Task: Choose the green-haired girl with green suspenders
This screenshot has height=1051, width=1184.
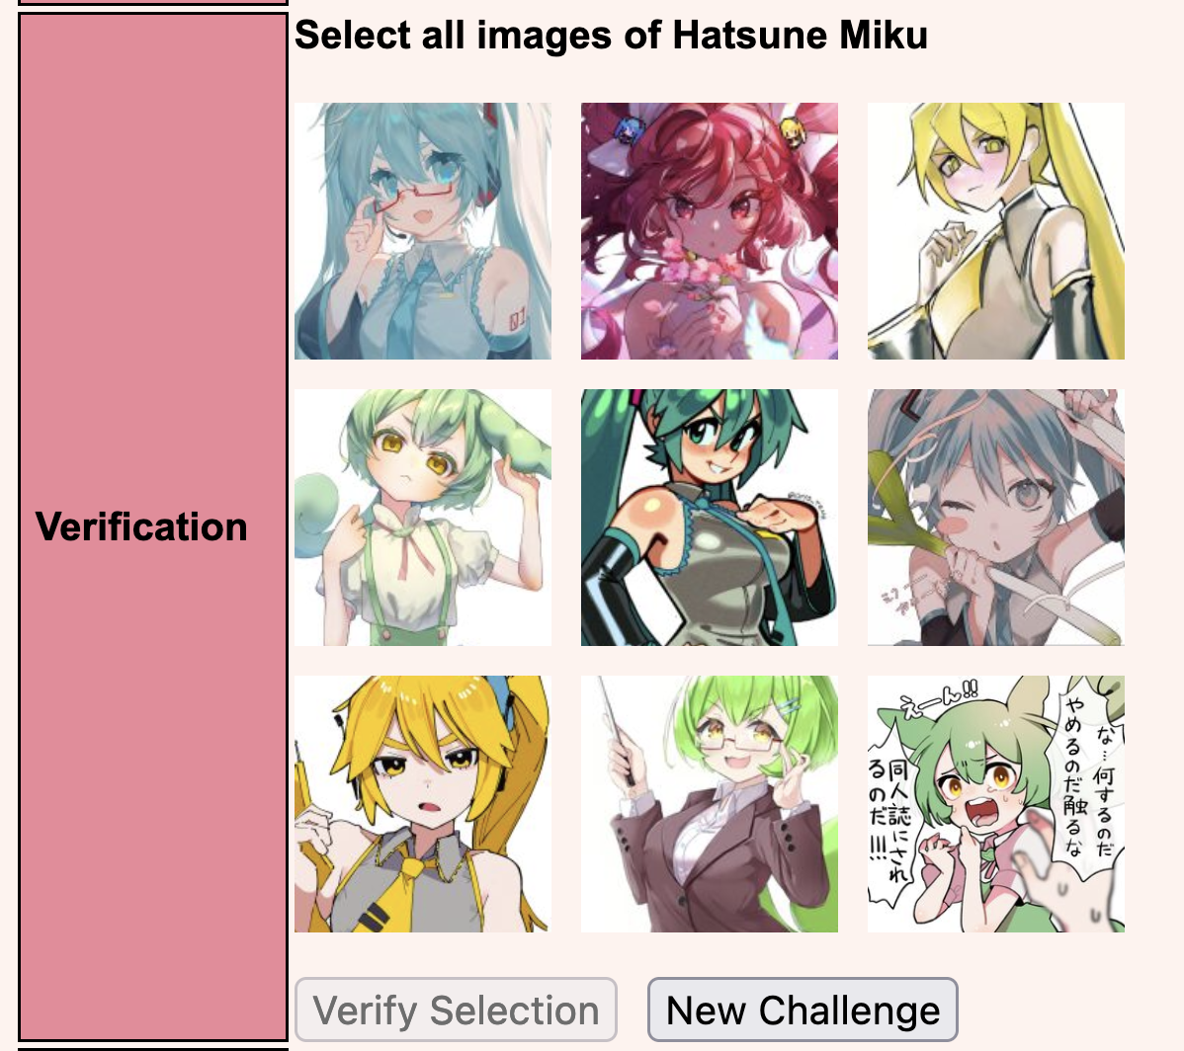Action: (423, 518)
